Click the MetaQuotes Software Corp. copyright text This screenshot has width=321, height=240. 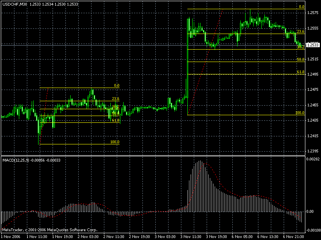tap(50, 230)
